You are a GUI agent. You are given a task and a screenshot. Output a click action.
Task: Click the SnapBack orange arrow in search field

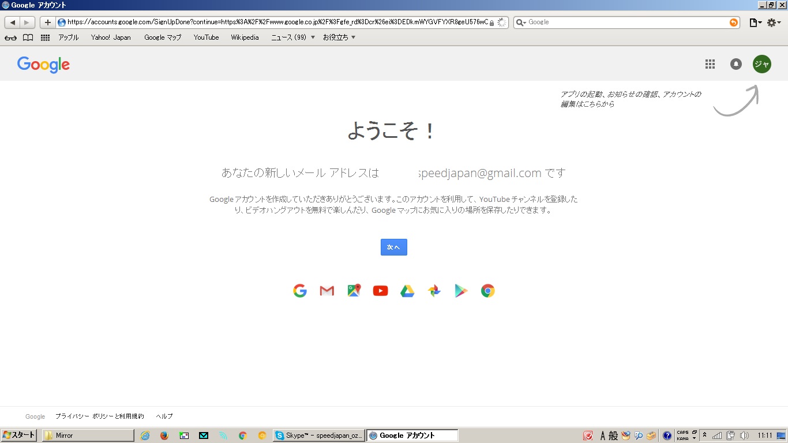734,22
